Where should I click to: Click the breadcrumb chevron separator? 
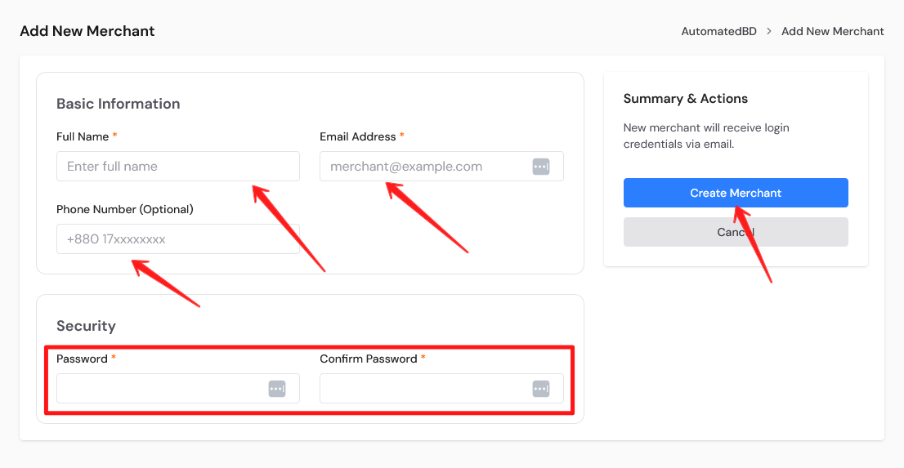click(769, 31)
